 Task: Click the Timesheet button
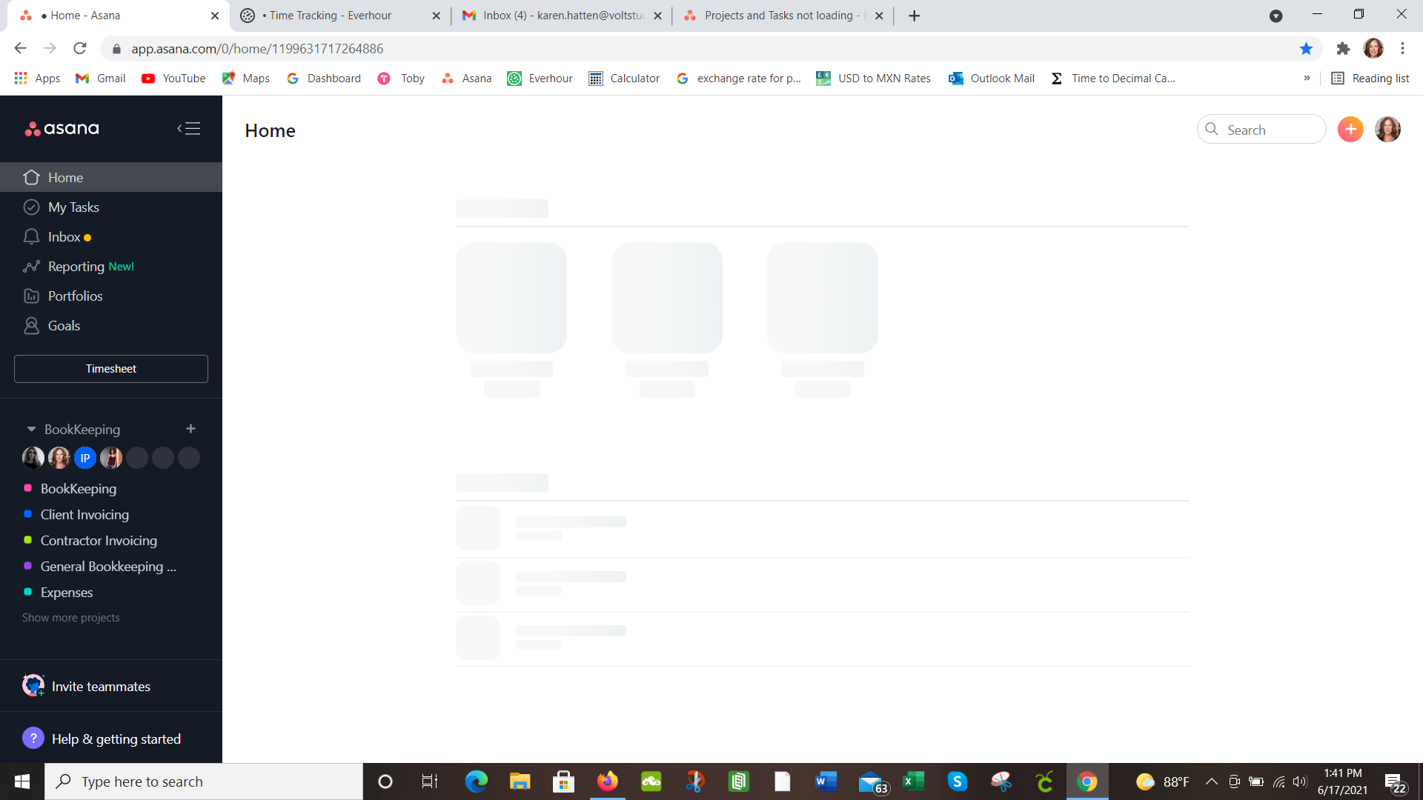click(x=111, y=369)
